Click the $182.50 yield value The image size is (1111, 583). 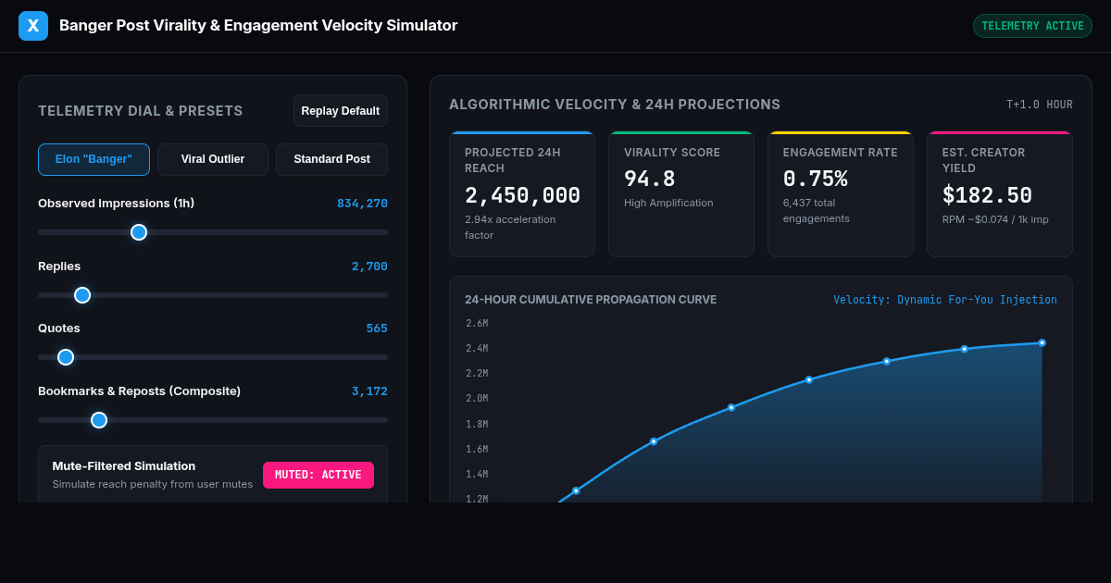[987, 195]
